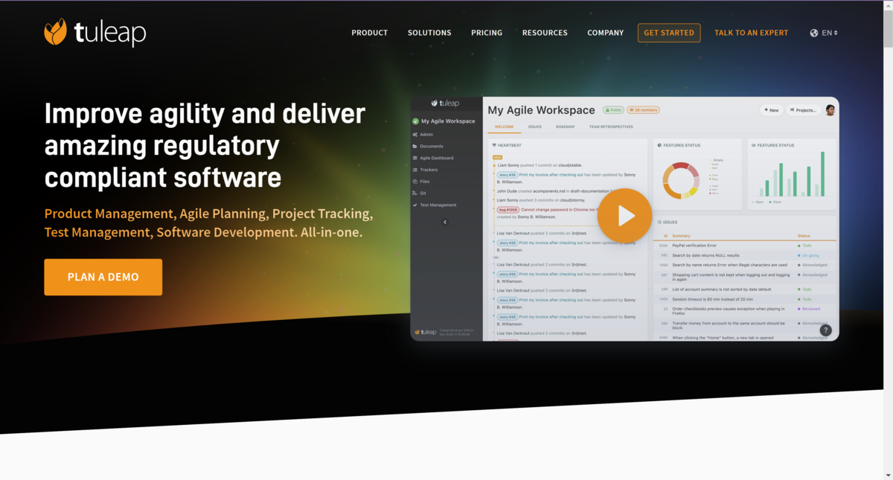
Task: Click the tuleap logo atop the mockup sidebar
Action: click(x=445, y=103)
